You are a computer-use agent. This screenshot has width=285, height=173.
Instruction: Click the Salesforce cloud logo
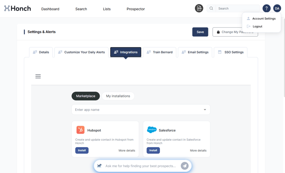point(151,130)
